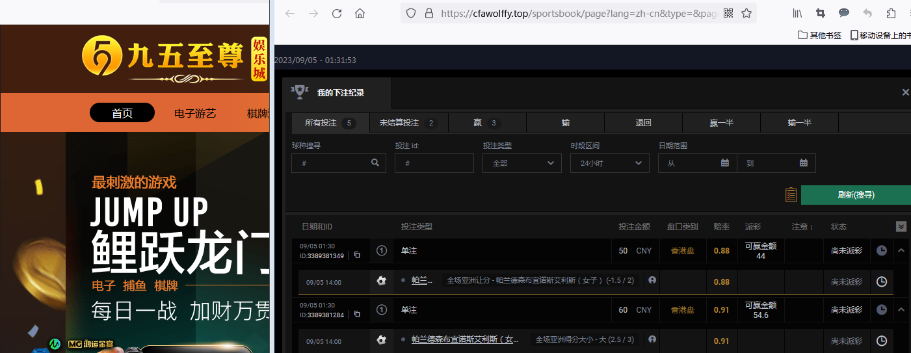911x353 pixels.
Task: Open the 时段区间 dropdown showing 24小时
Action: tap(609, 163)
